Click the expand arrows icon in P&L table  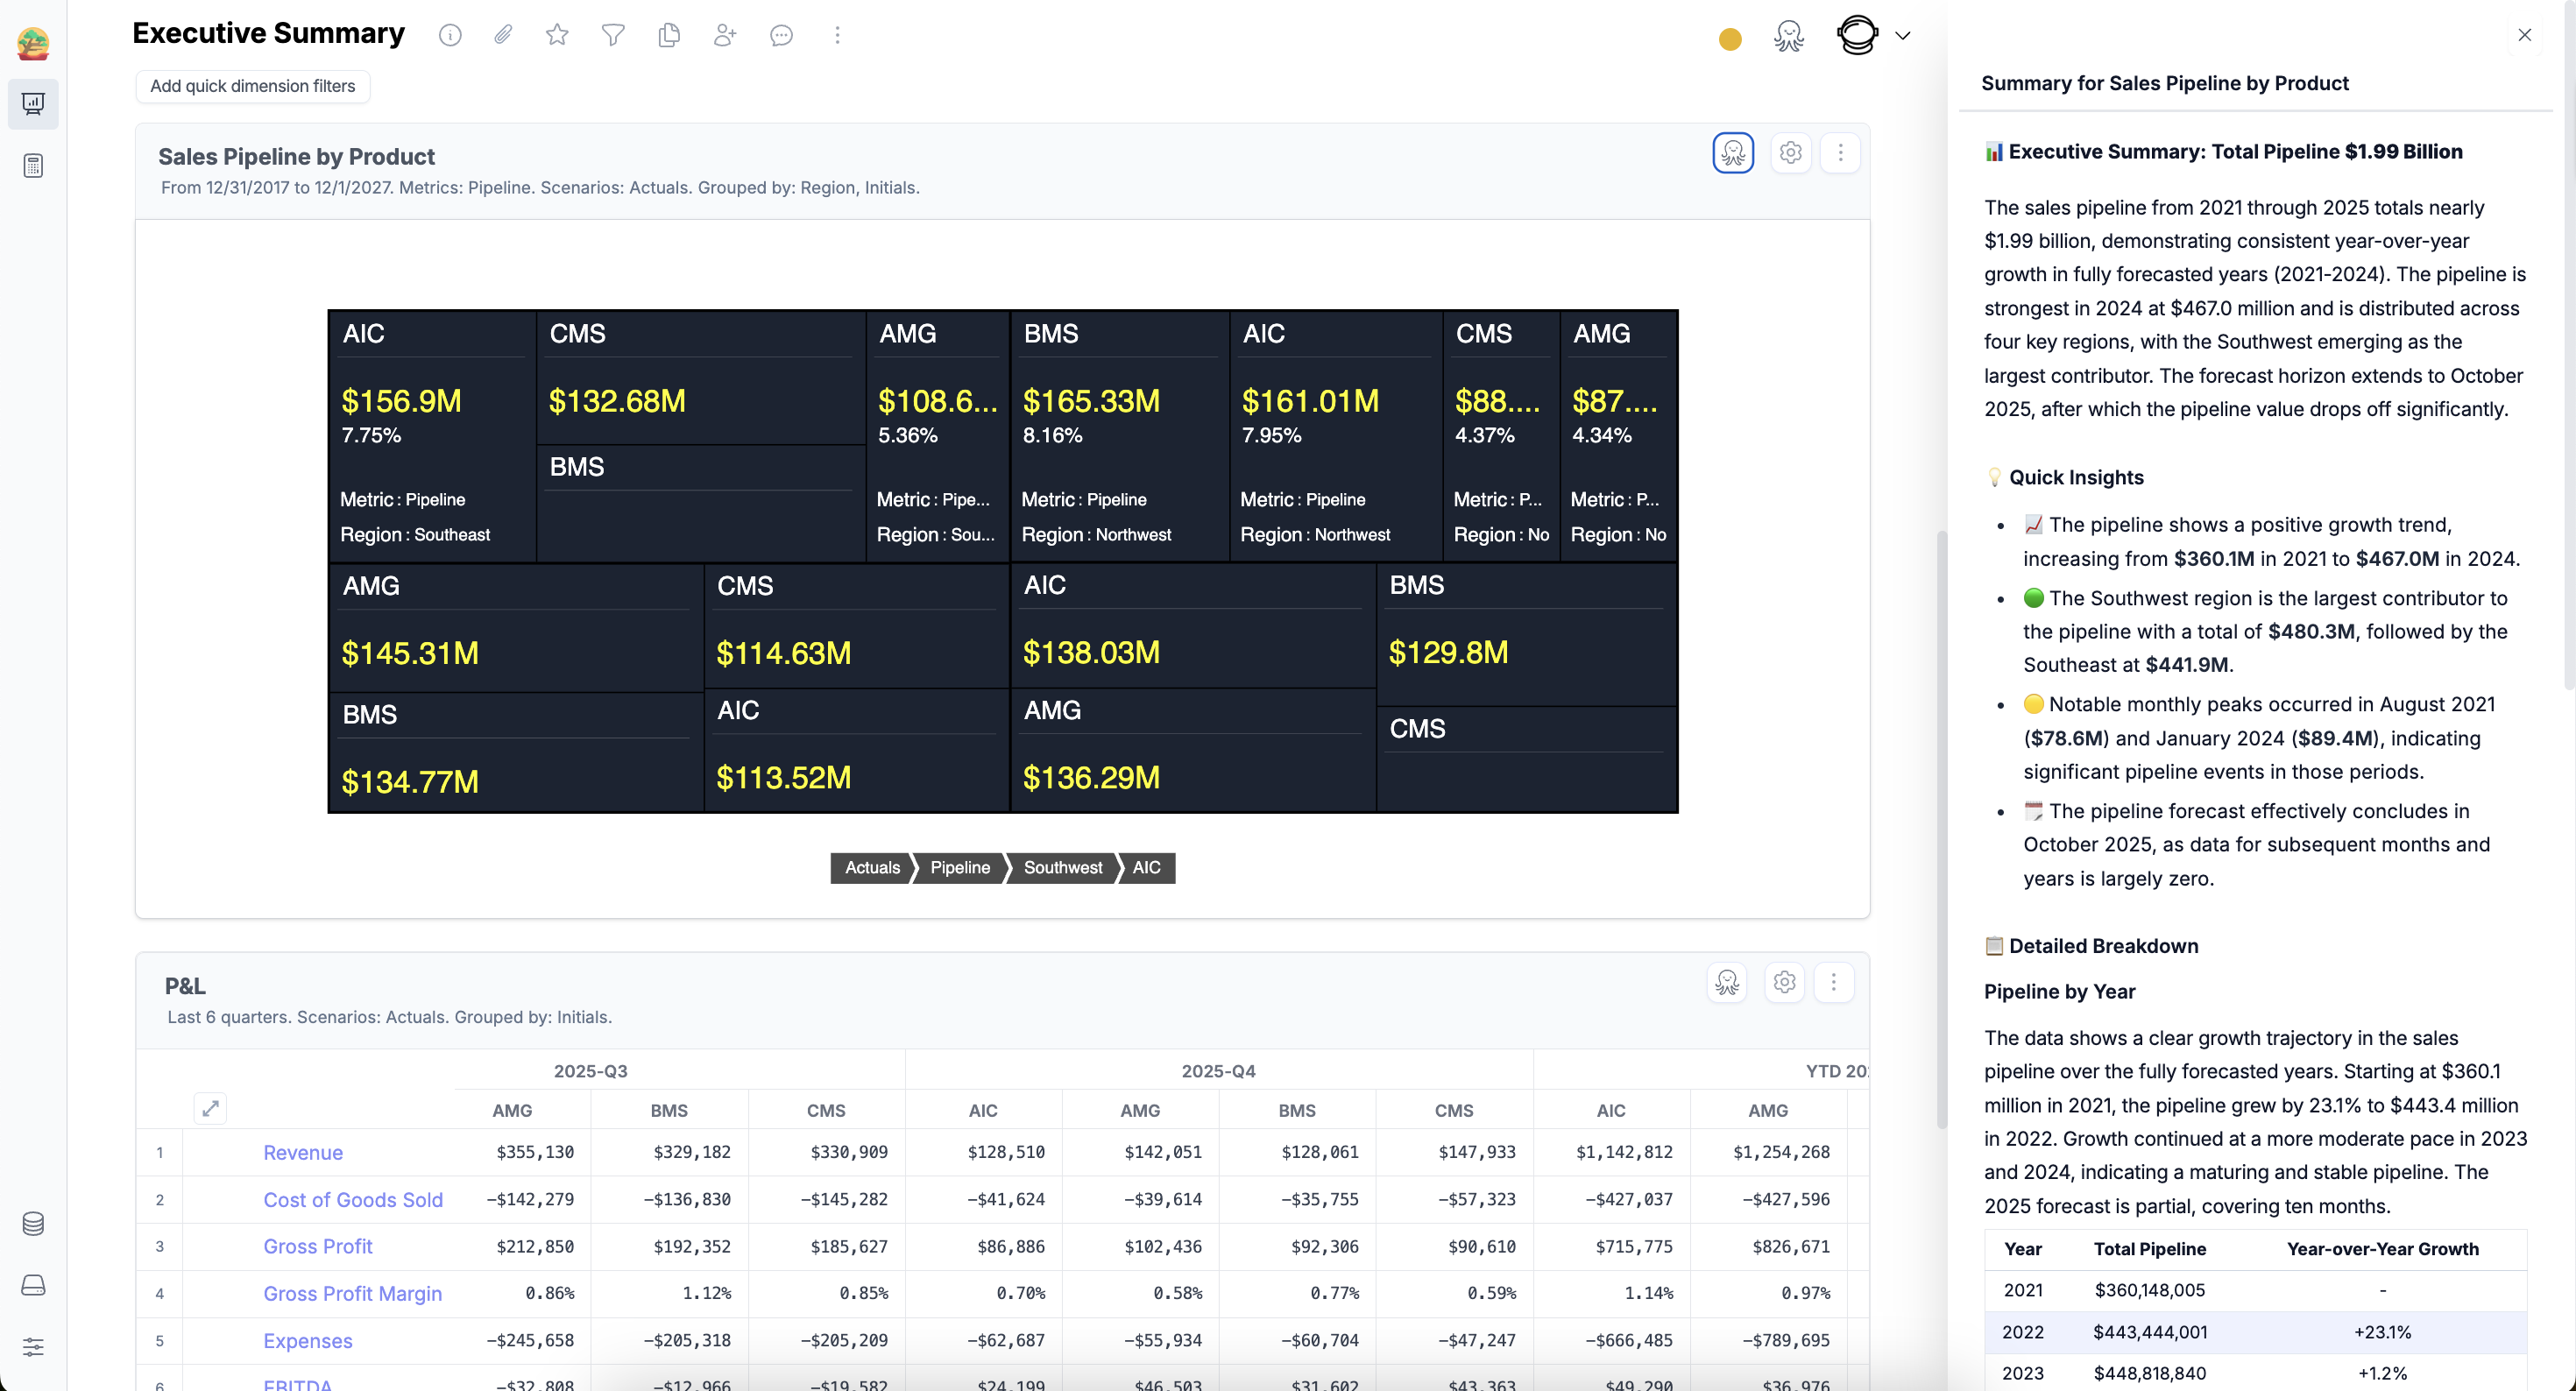coord(210,1108)
